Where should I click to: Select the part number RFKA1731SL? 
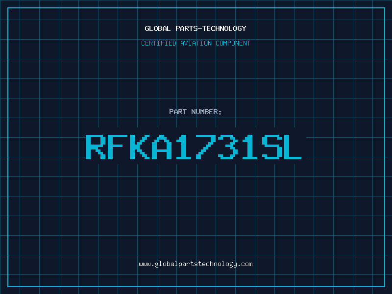coord(194,147)
